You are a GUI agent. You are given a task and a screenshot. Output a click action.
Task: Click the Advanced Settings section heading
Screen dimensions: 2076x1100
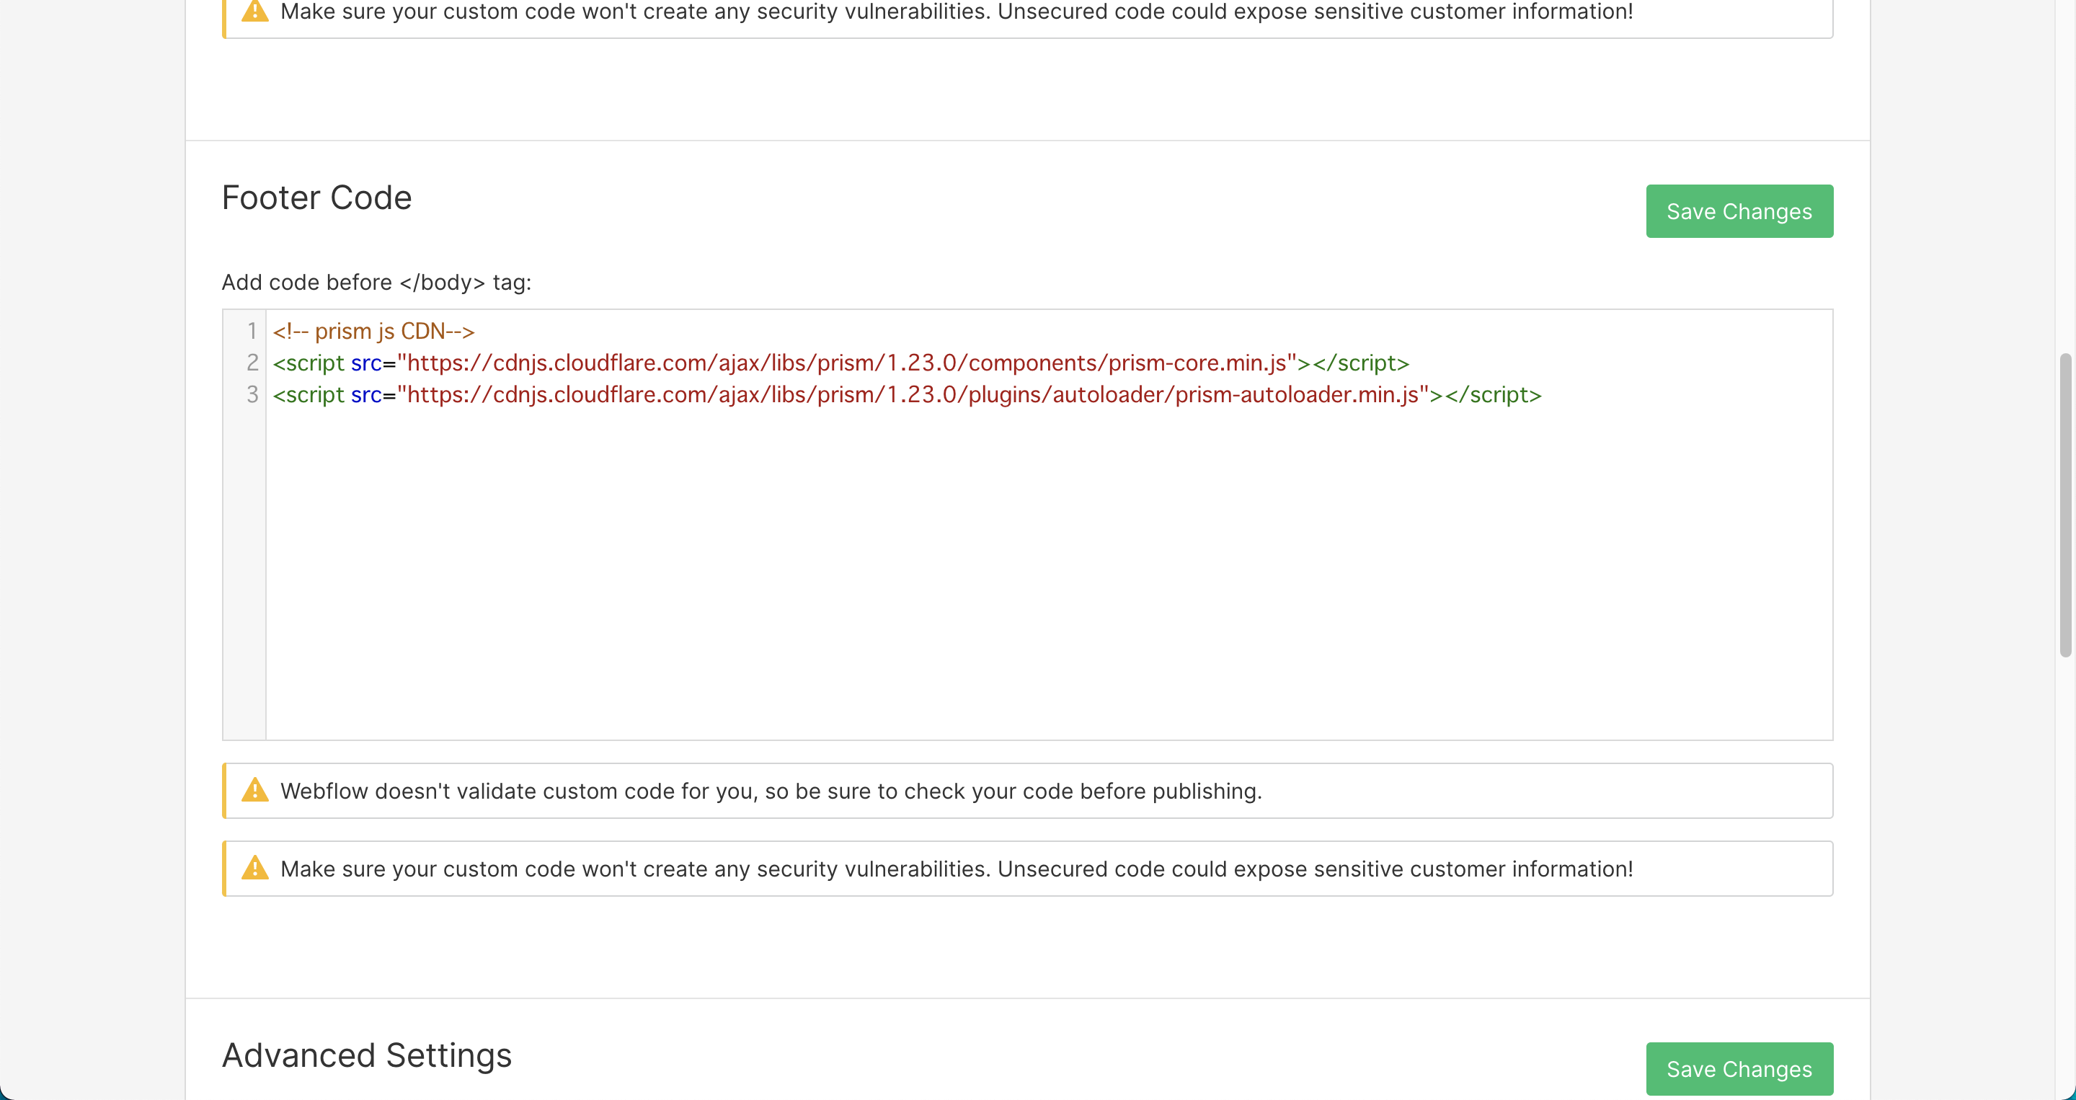click(367, 1056)
